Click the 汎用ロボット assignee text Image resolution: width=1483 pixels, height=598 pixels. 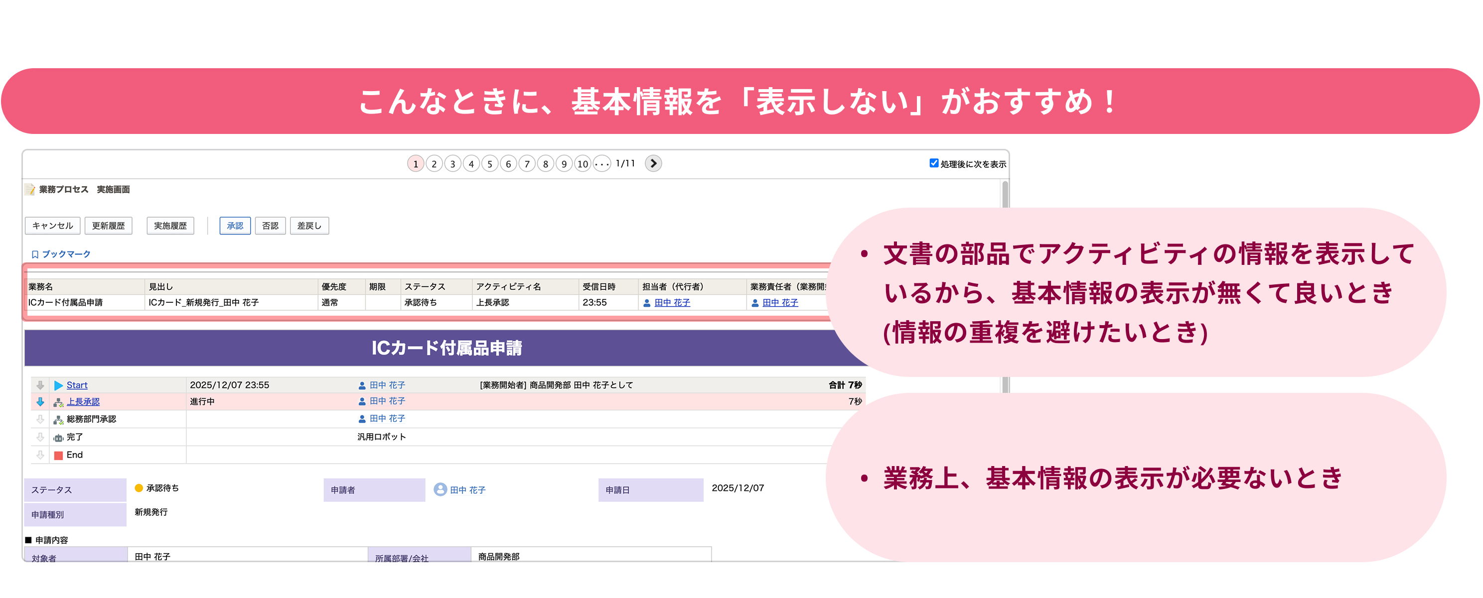pos(382,436)
